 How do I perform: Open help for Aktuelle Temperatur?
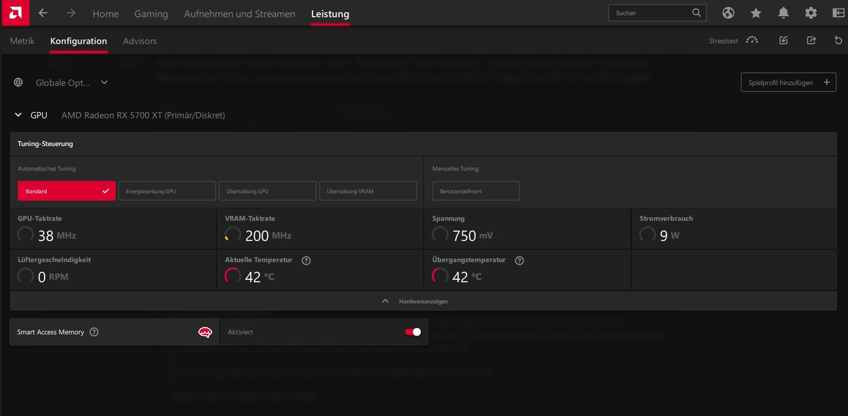coord(306,261)
